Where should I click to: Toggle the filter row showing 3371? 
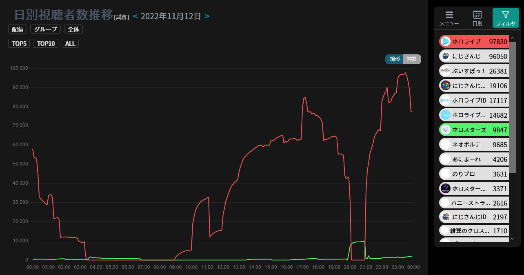tap(474, 188)
